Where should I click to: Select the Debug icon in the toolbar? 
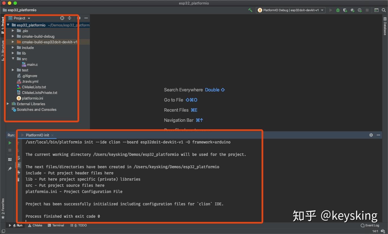pyautogui.click(x=338, y=10)
